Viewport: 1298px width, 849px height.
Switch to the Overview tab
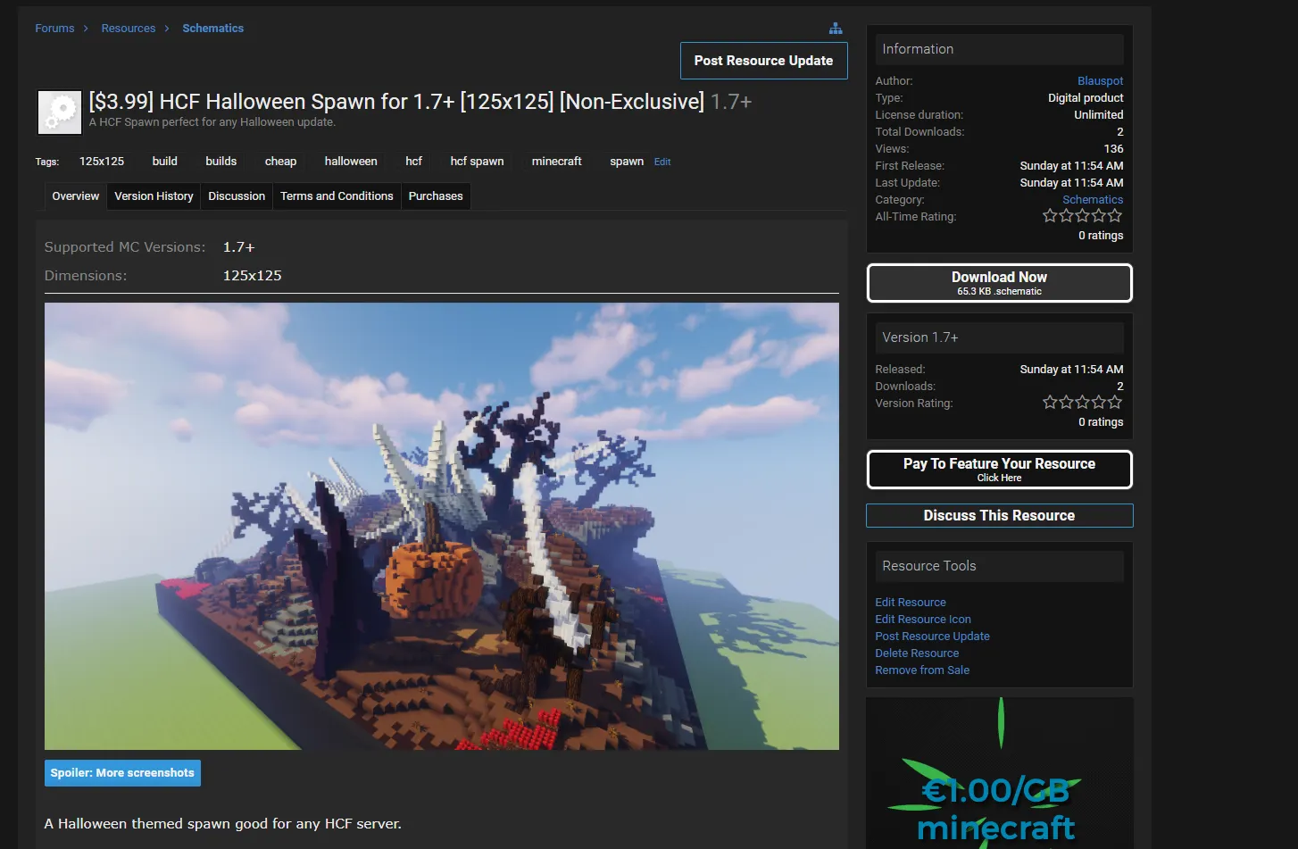76,196
